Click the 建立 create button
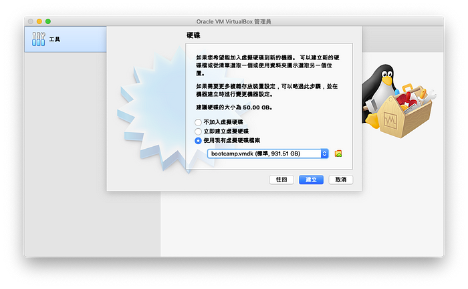468x289 pixels. point(311,180)
